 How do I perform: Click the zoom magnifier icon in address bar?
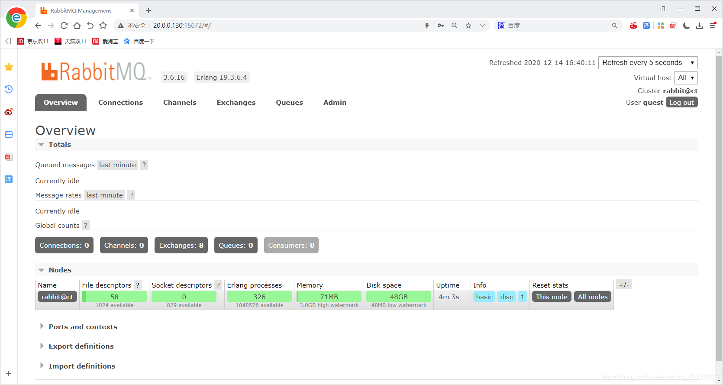tap(455, 26)
